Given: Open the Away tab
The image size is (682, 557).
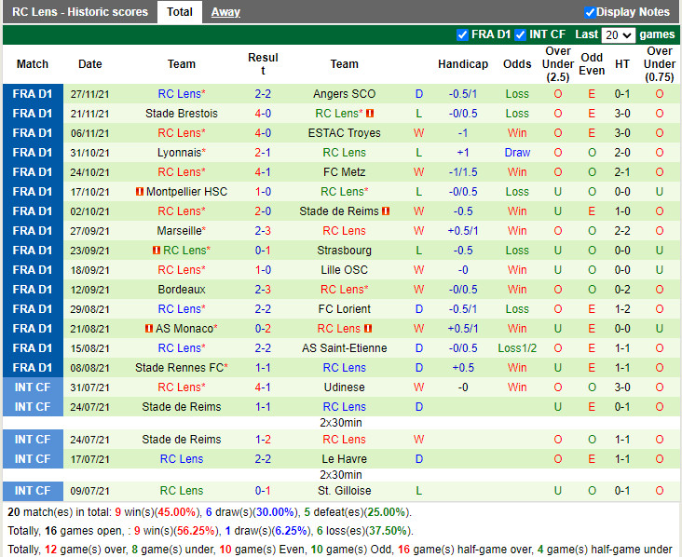Looking at the screenshot, I should 225,12.
